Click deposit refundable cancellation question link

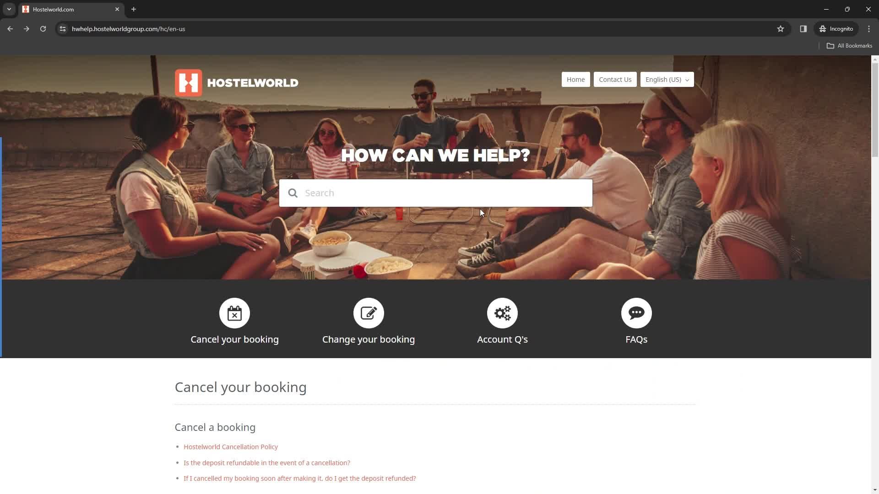click(x=267, y=462)
